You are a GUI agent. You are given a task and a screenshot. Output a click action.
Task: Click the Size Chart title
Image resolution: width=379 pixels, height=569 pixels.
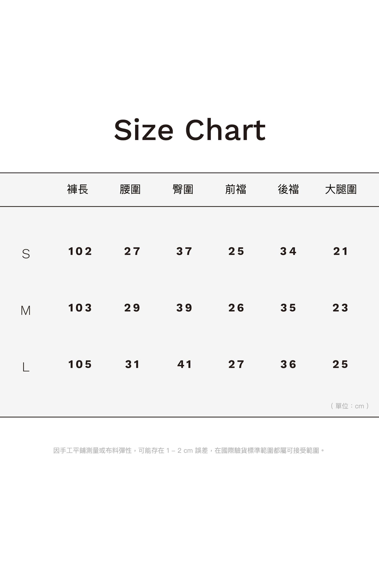click(190, 130)
